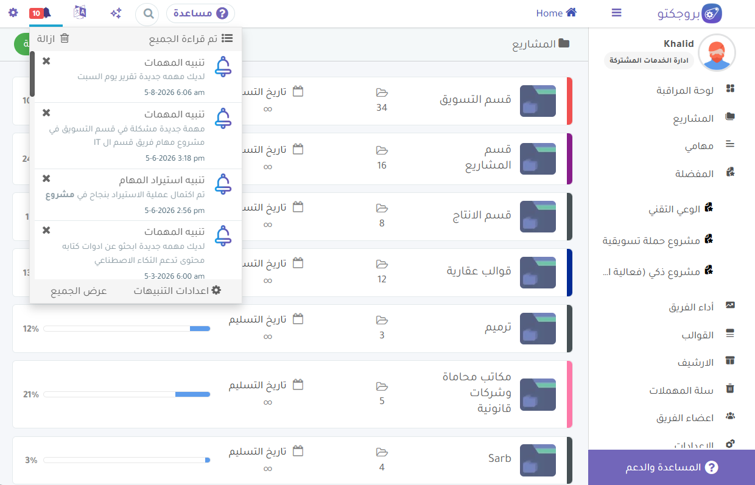Toggle the hamburger sidebar menu
The width and height of the screenshot is (755, 485).
coord(616,13)
